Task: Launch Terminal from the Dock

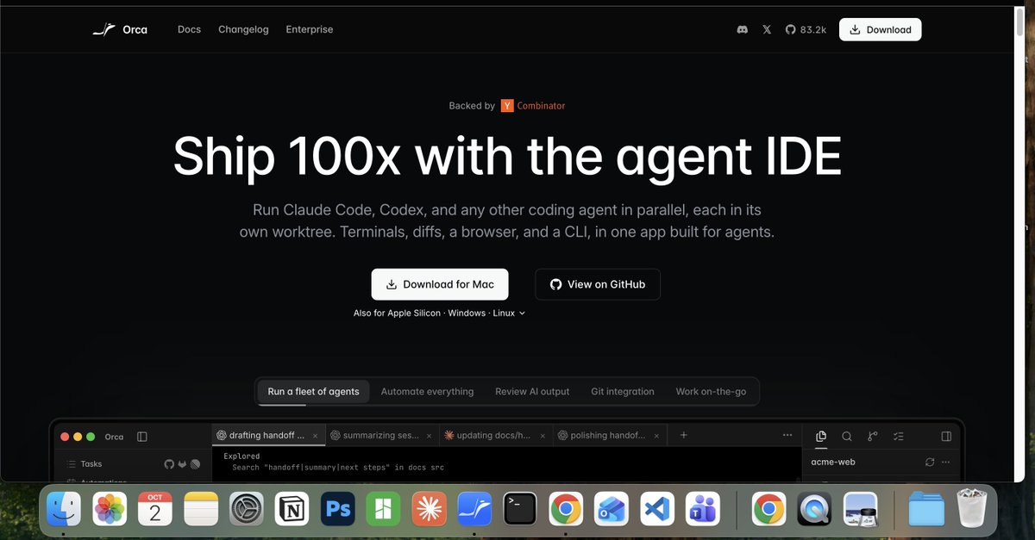Action: pos(520,509)
